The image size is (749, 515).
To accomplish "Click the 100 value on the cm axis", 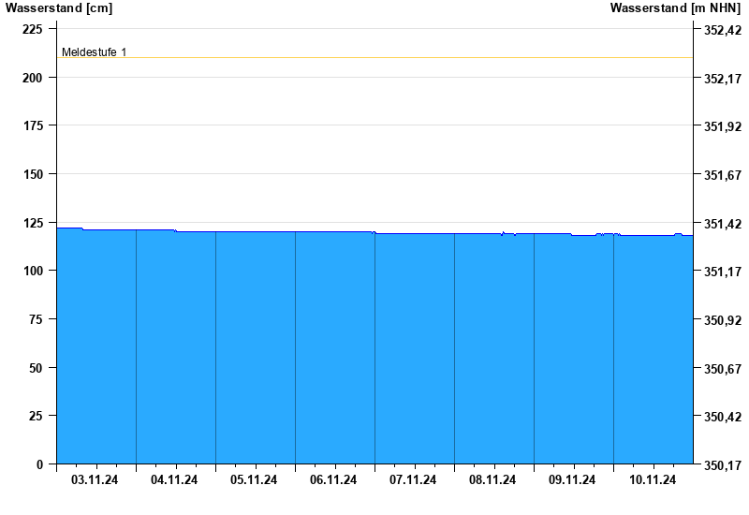I will point(33,271).
